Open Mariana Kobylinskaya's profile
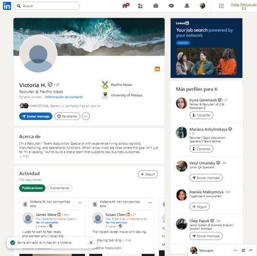The image size is (257, 256). [x=208, y=129]
